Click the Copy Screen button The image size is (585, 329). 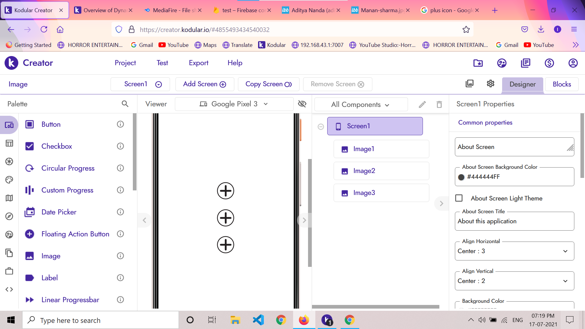coord(268,84)
